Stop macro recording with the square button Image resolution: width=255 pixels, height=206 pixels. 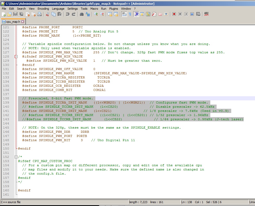tap(180, 14)
